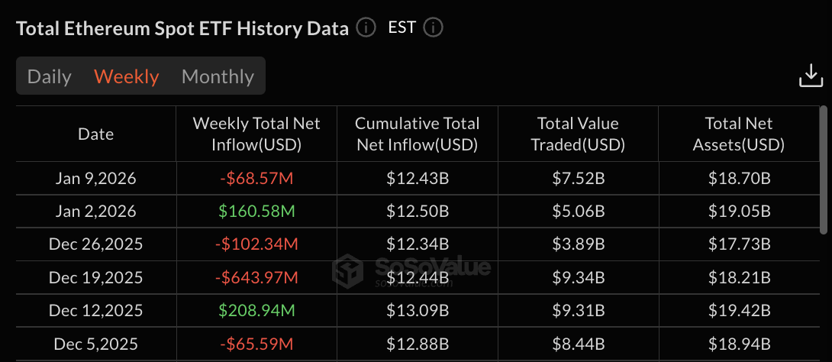The image size is (832, 362).
Task: Click the table's vertical scrollbar
Action: (x=824, y=170)
